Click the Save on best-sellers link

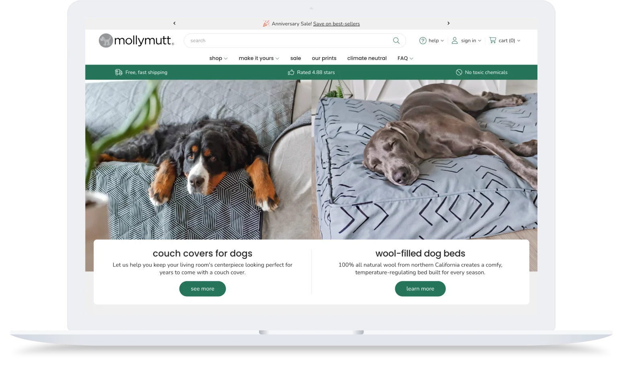coord(336,24)
